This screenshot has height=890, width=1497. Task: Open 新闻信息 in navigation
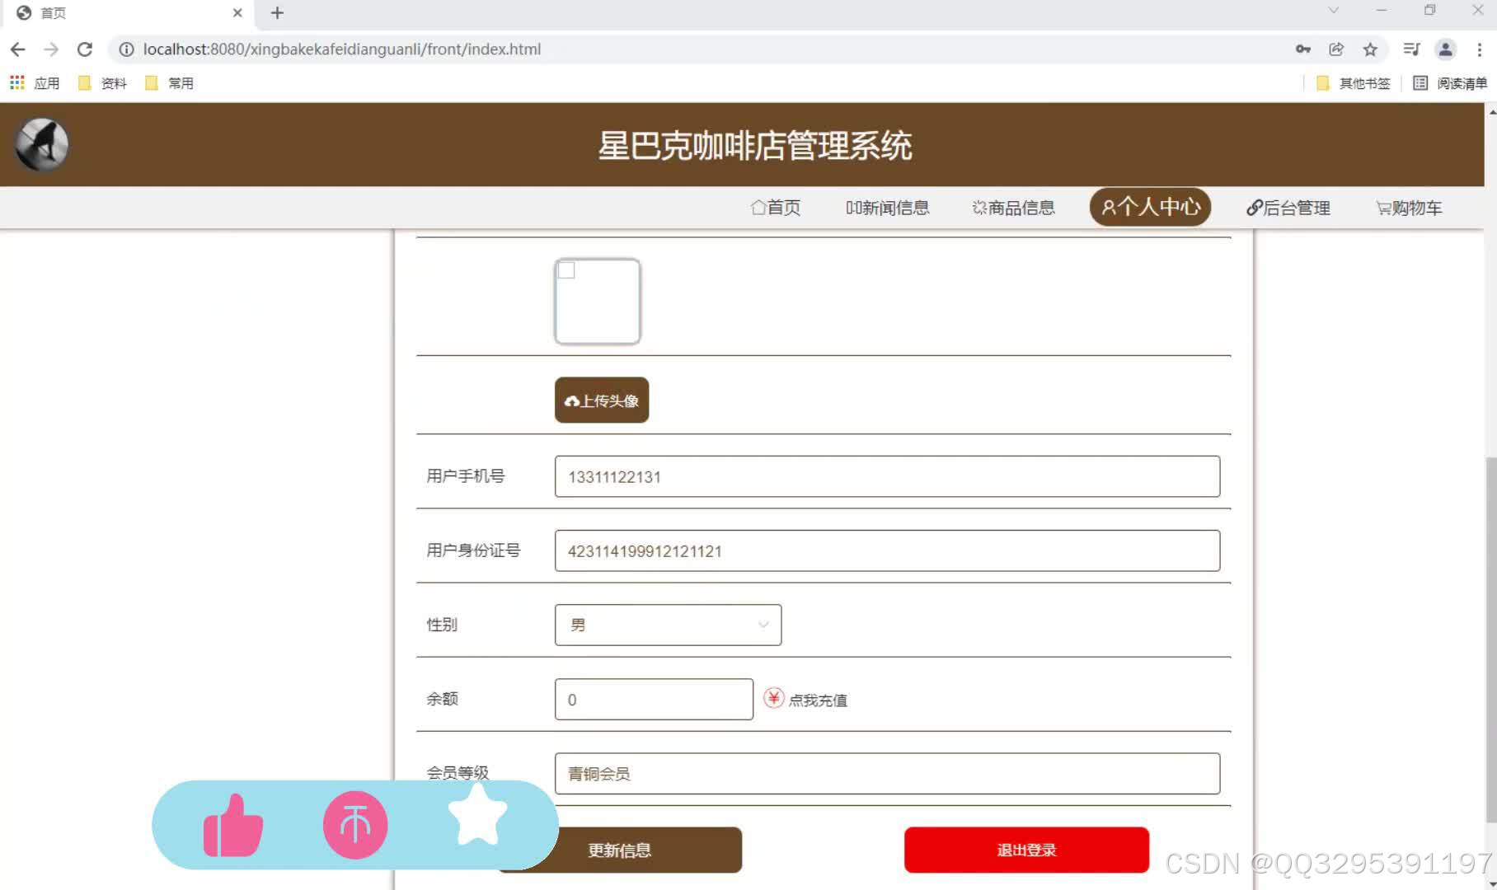(888, 208)
